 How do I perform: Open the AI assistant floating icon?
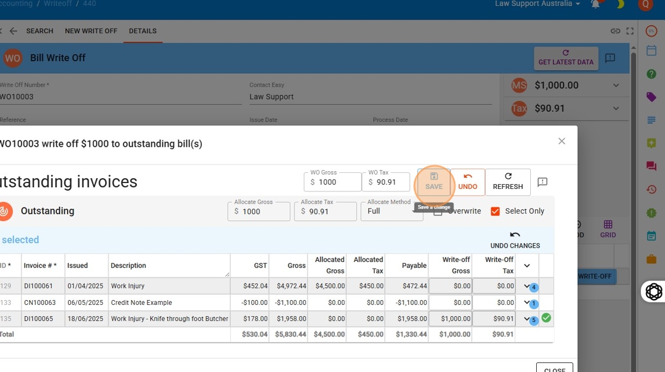point(654,292)
